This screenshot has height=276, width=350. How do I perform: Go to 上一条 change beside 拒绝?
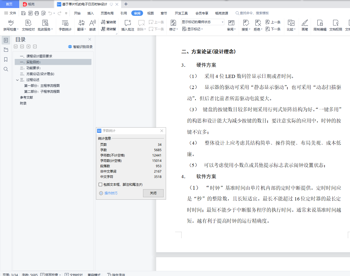273,22
